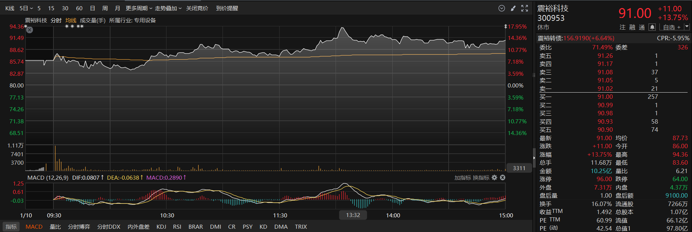Dismiss the overlay with the gray X
Image resolution: width=692 pixels, height=232 pixels.
pyautogui.click(x=30, y=30)
